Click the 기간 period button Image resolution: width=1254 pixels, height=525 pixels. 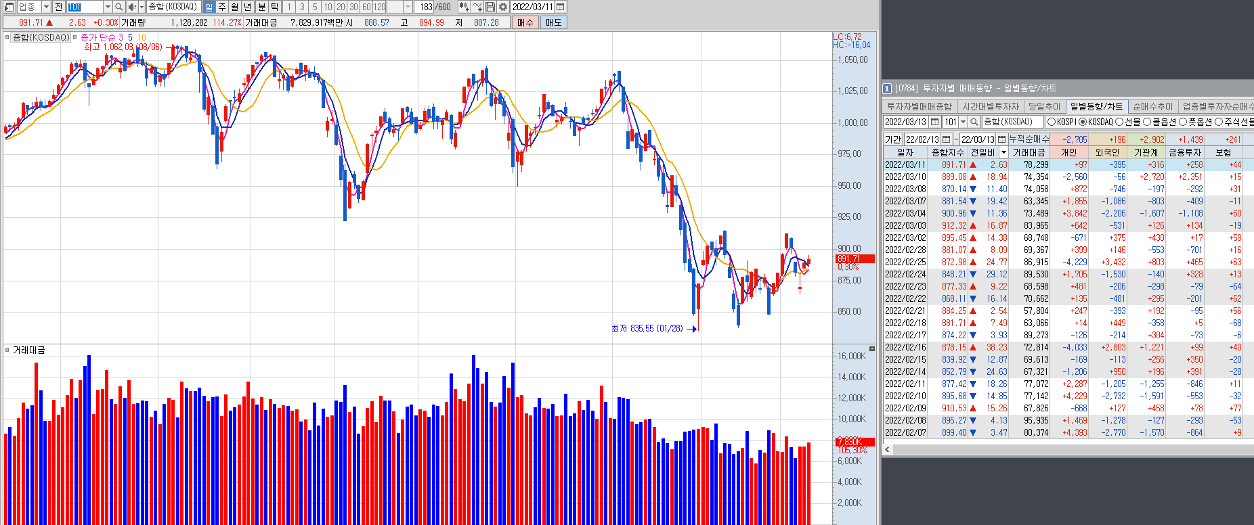click(893, 139)
